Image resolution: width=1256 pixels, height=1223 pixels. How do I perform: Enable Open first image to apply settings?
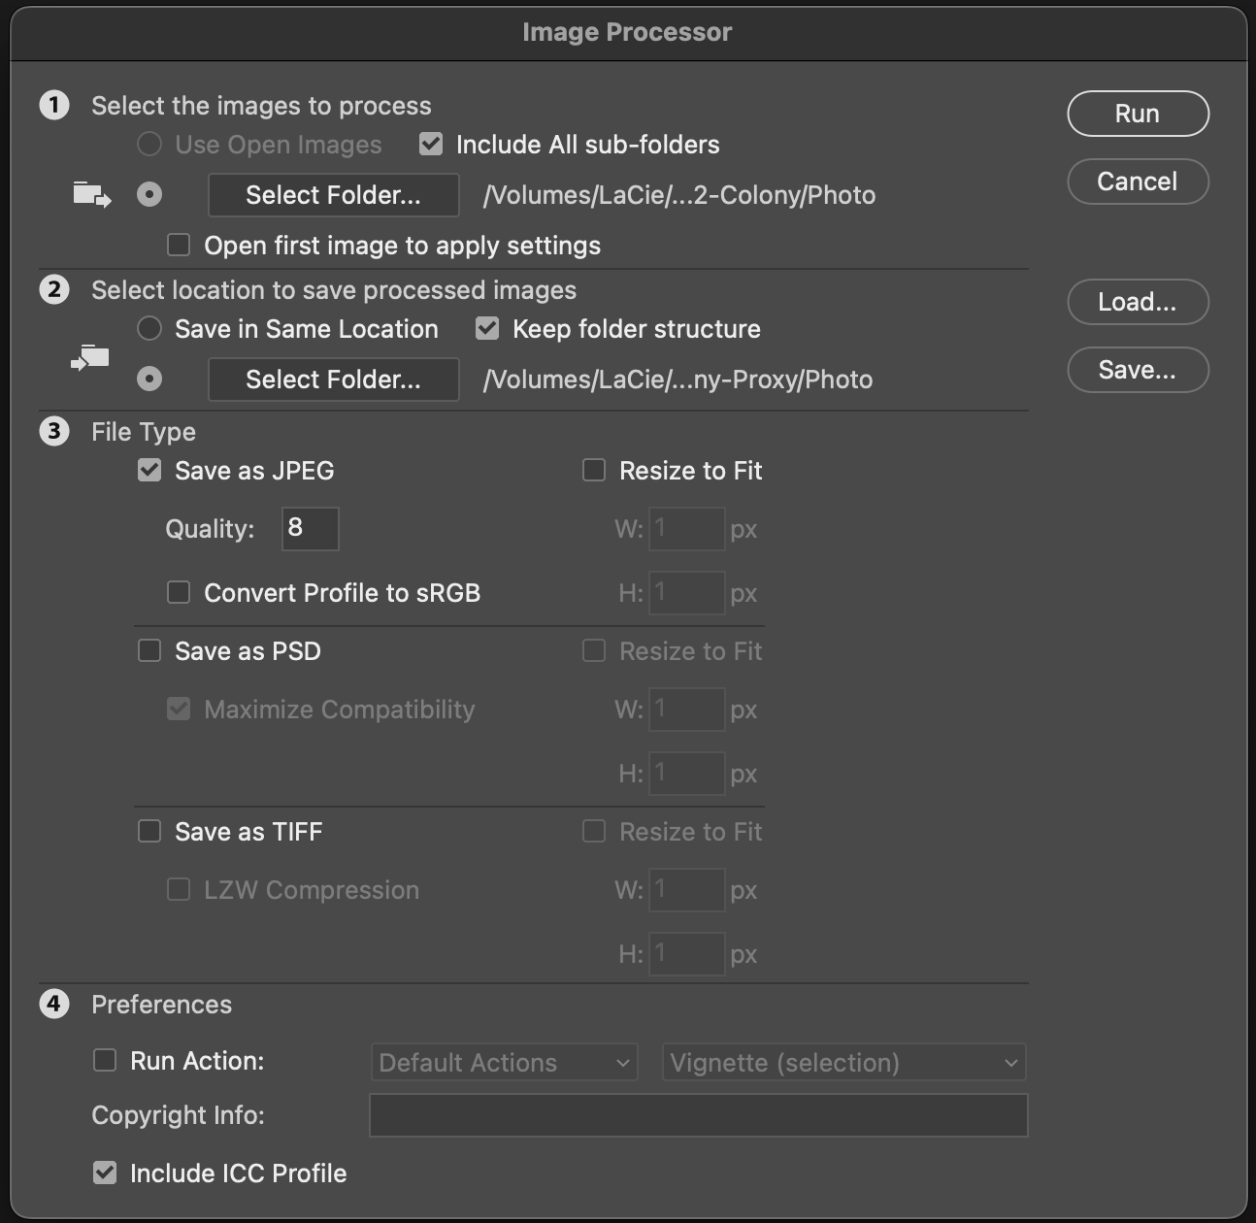coord(178,245)
